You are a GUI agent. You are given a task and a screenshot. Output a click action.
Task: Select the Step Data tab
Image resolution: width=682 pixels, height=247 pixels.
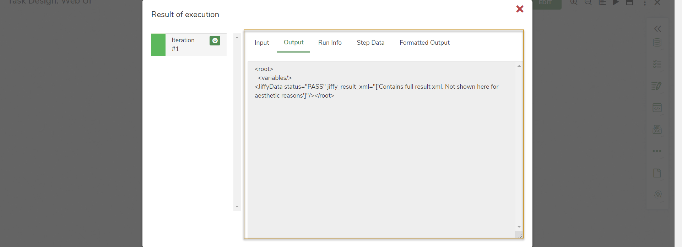[370, 43]
